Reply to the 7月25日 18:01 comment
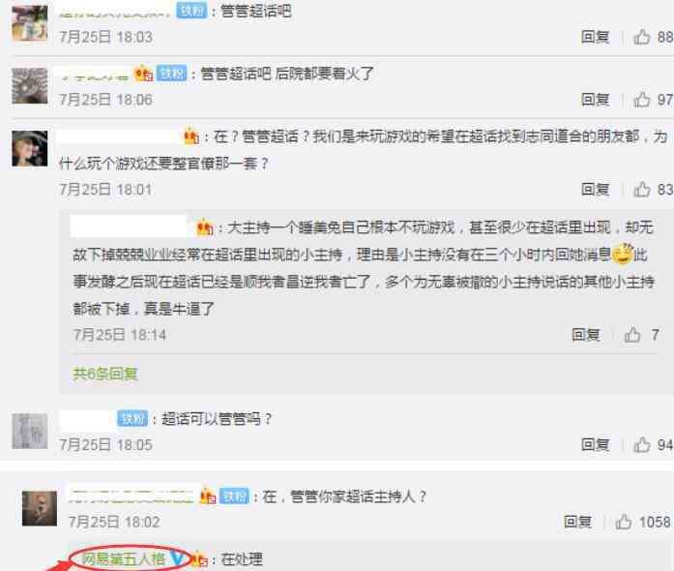Screen dimensions: 674x571 pyautogui.click(x=595, y=189)
